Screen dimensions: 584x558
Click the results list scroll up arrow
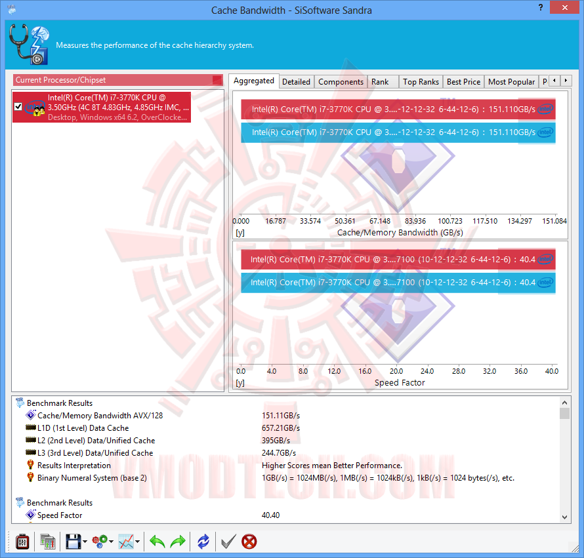click(564, 403)
